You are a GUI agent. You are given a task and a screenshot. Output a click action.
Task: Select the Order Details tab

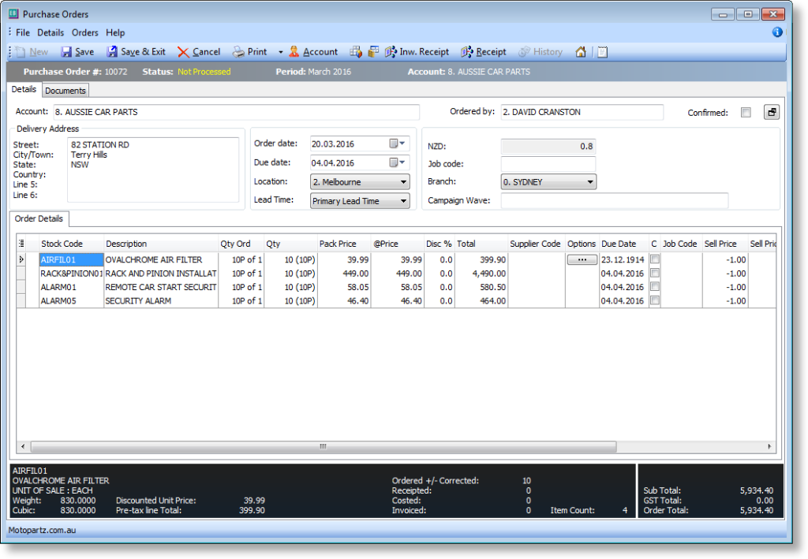pos(39,218)
